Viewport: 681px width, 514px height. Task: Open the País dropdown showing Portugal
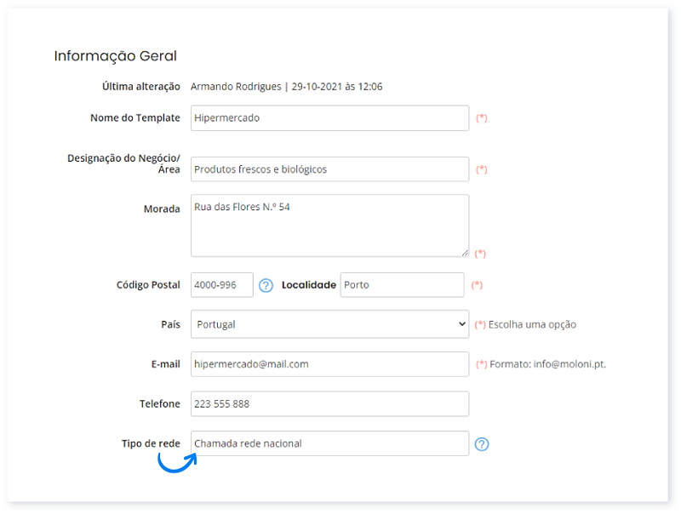click(329, 324)
